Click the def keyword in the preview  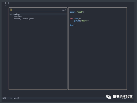point(71,19)
